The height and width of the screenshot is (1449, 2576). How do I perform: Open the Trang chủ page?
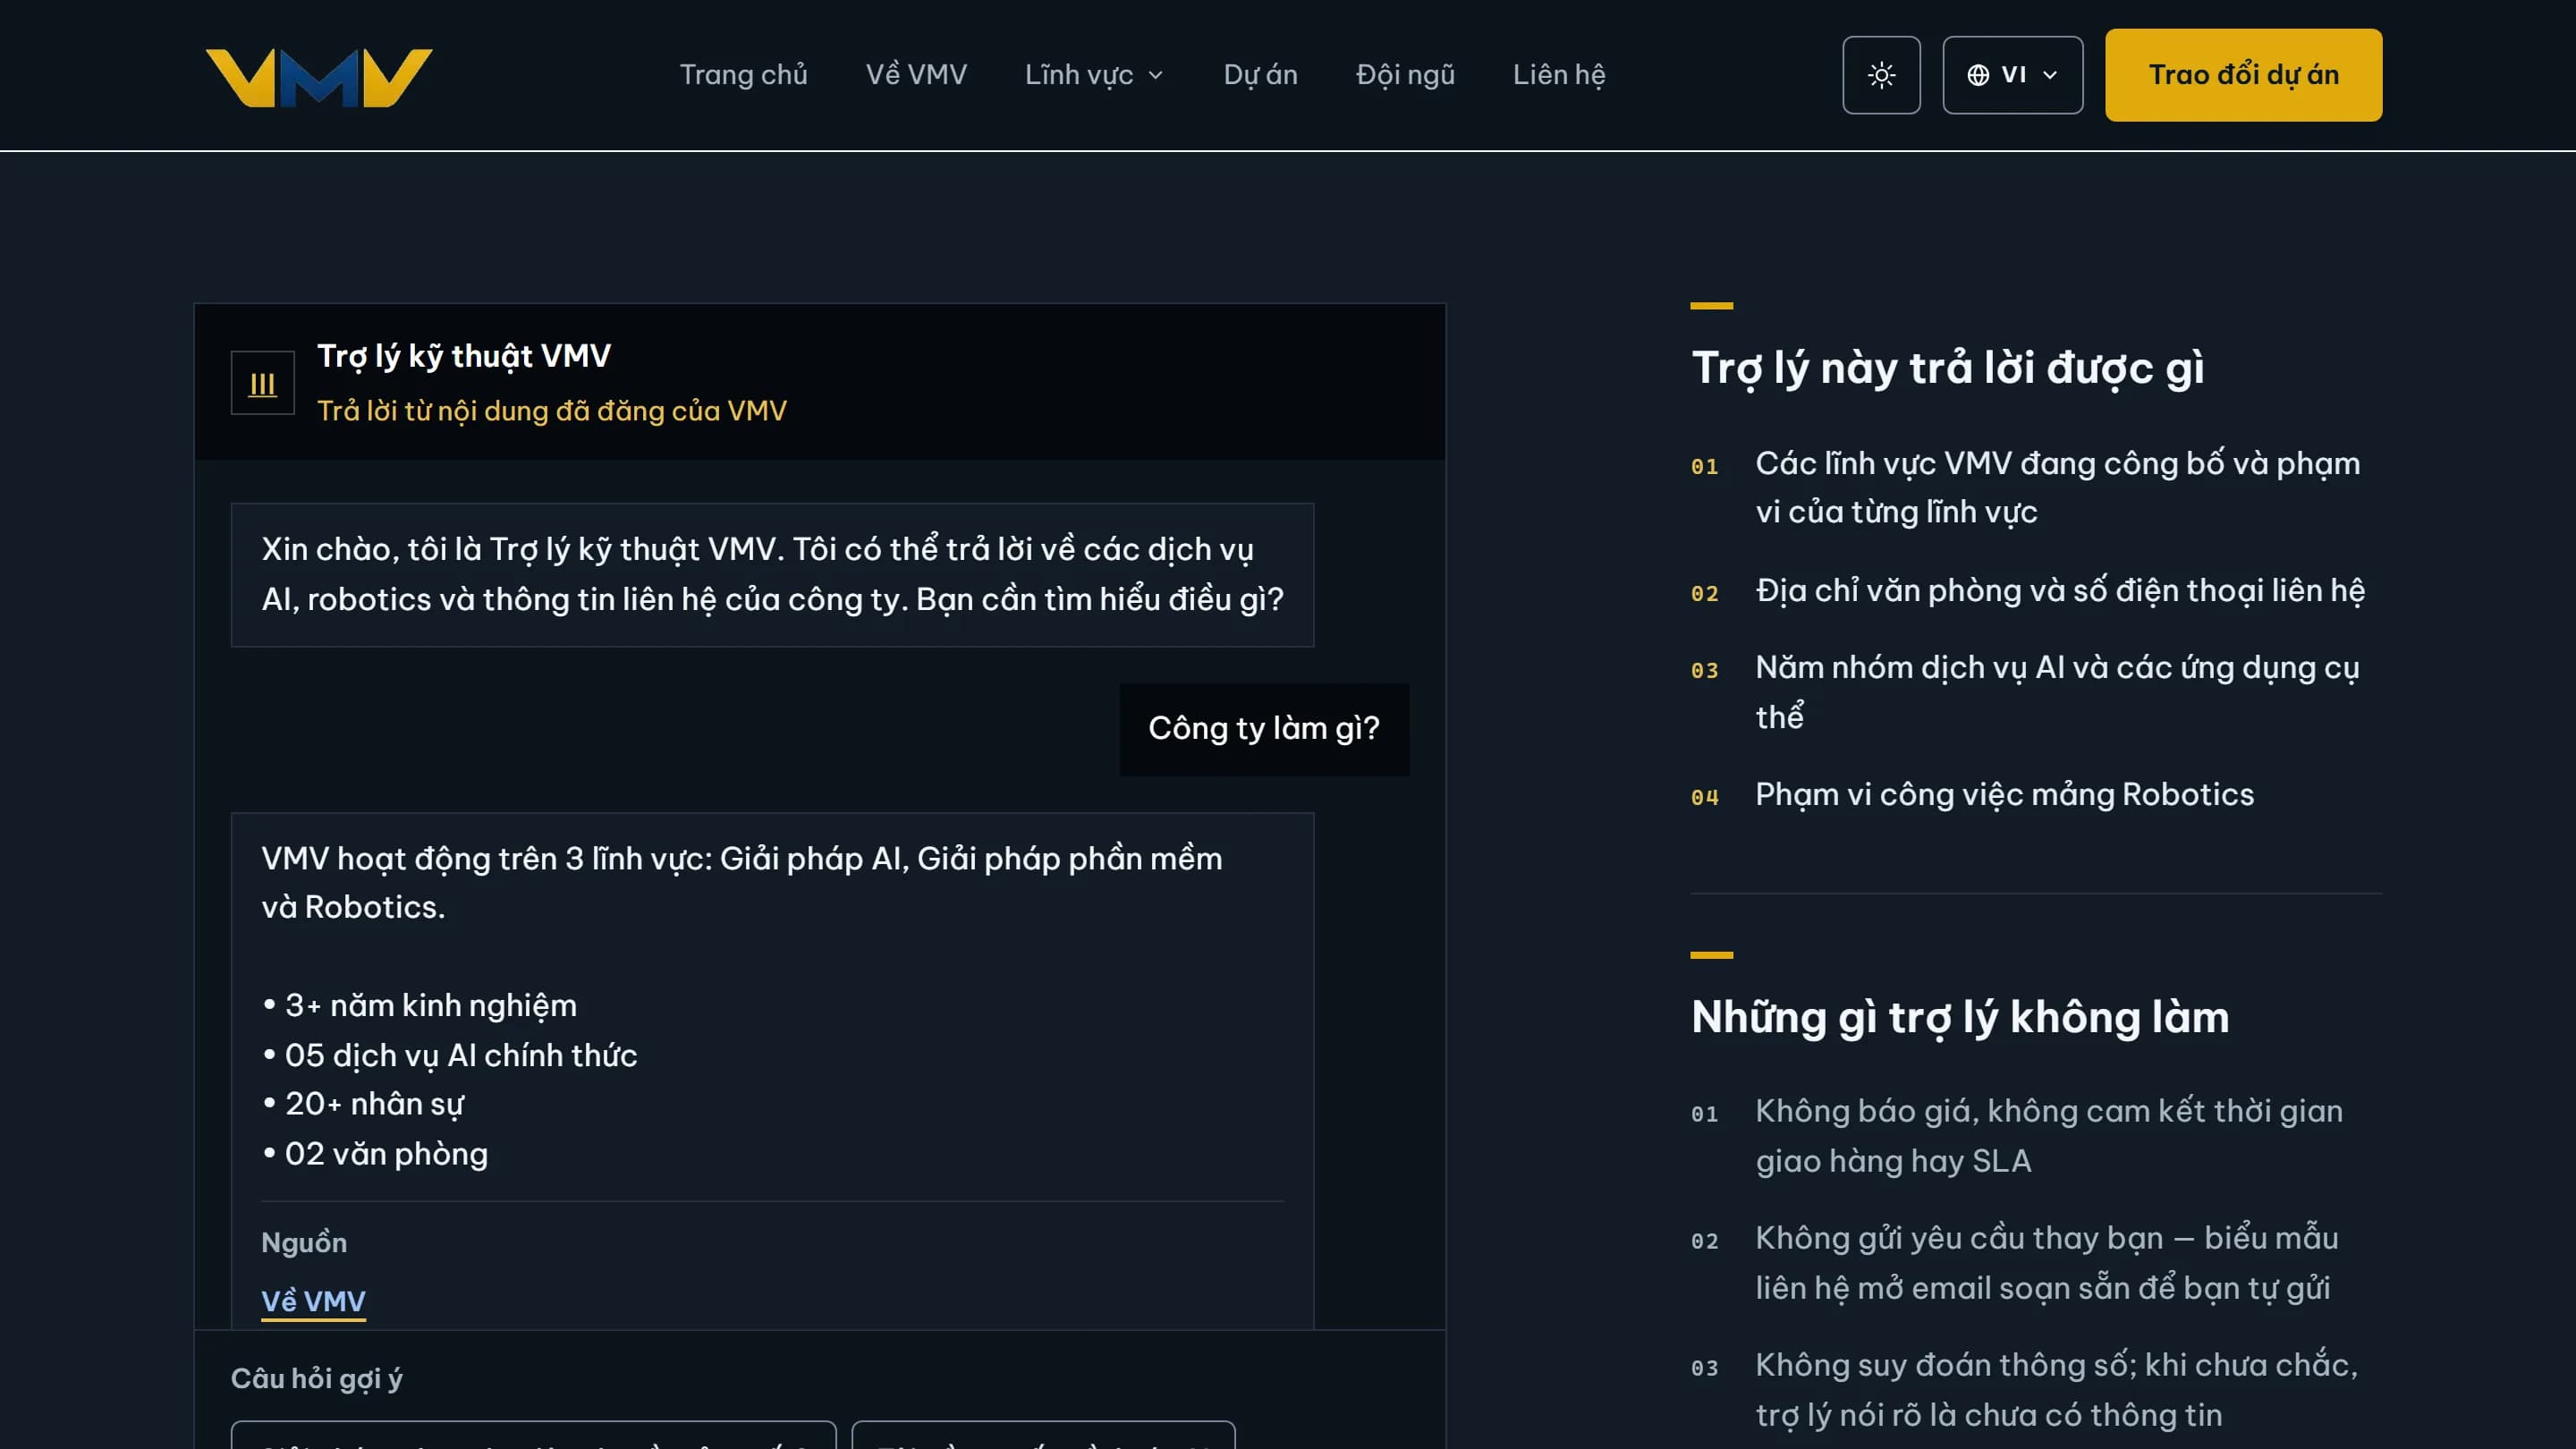[x=743, y=75]
